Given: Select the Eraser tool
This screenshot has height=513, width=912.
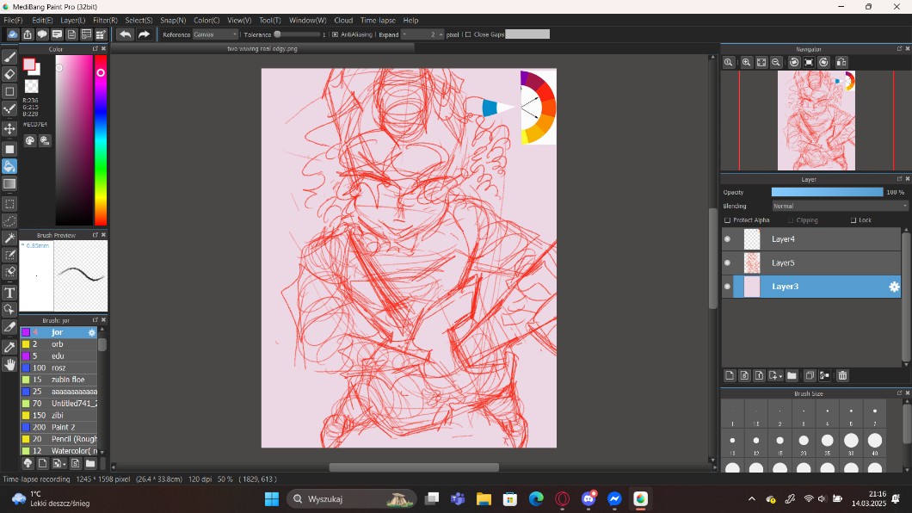Looking at the screenshot, I should click(x=9, y=74).
